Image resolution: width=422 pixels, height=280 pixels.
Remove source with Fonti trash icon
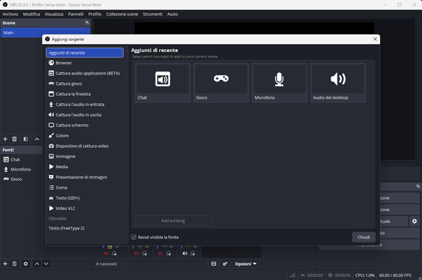(x=14, y=264)
